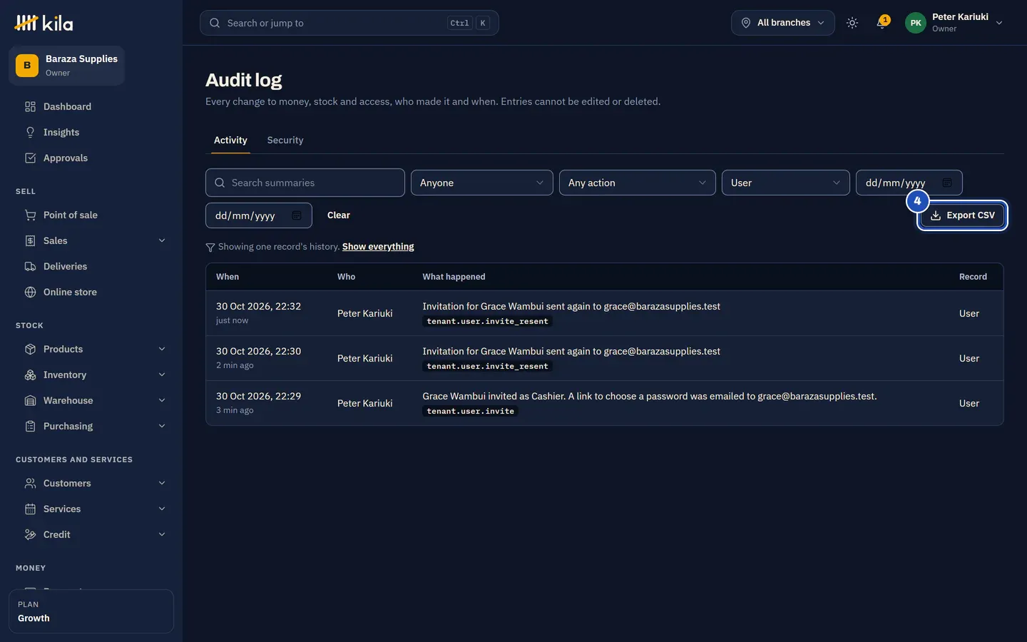The image size is (1027, 642).
Task: Open the User record type dropdown
Action: pyautogui.click(x=786, y=183)
